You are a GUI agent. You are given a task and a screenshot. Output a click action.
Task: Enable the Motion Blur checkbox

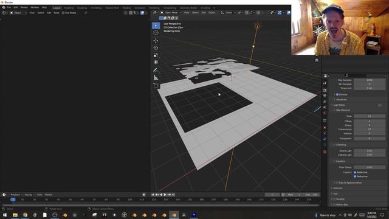(335, 204)
